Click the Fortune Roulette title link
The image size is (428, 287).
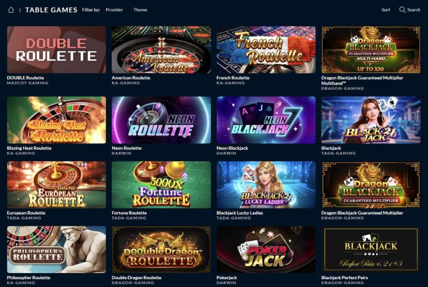point(129,213)
